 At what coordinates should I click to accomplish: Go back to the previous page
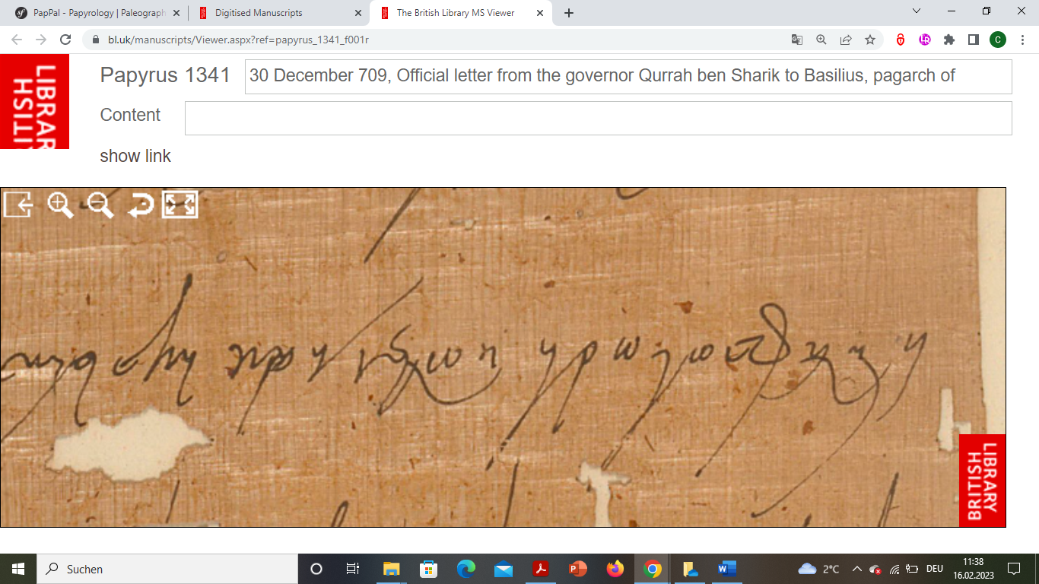[x=17, y=40]
